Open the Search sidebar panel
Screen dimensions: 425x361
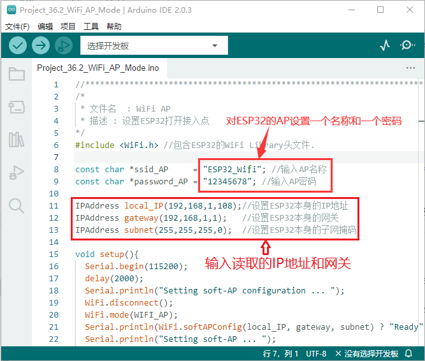(17, 205)
